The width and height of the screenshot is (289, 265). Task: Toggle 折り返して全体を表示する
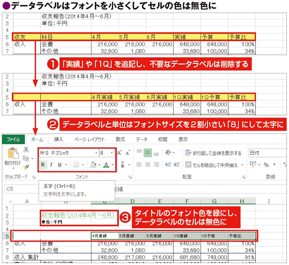point(213,153)
